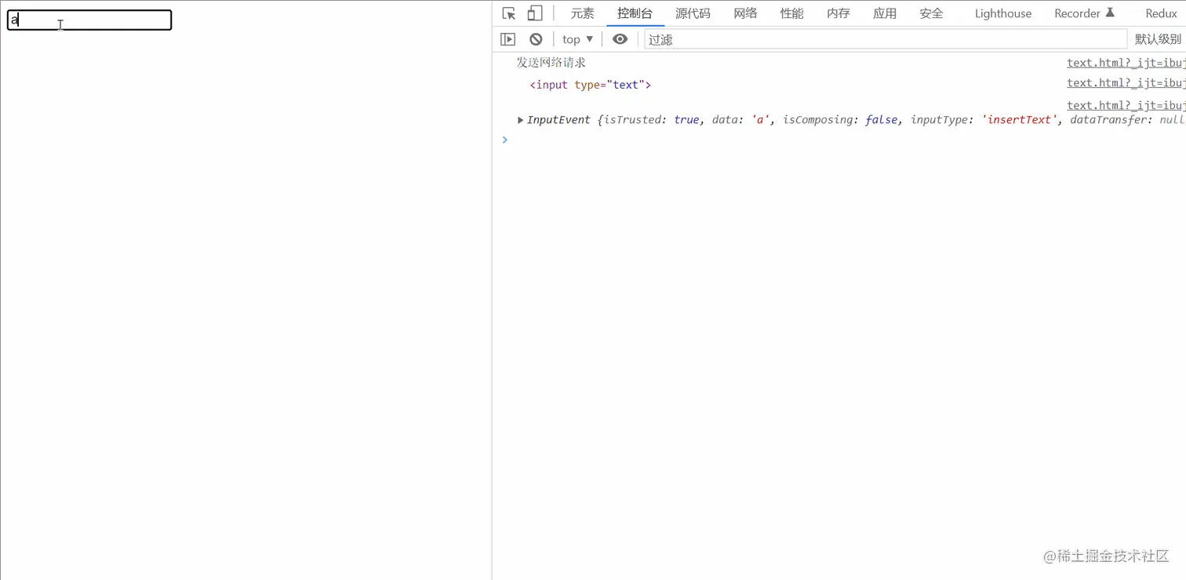Open the 默认级别 log level dropdown
1186x580 pixels.
(1158, 39)
